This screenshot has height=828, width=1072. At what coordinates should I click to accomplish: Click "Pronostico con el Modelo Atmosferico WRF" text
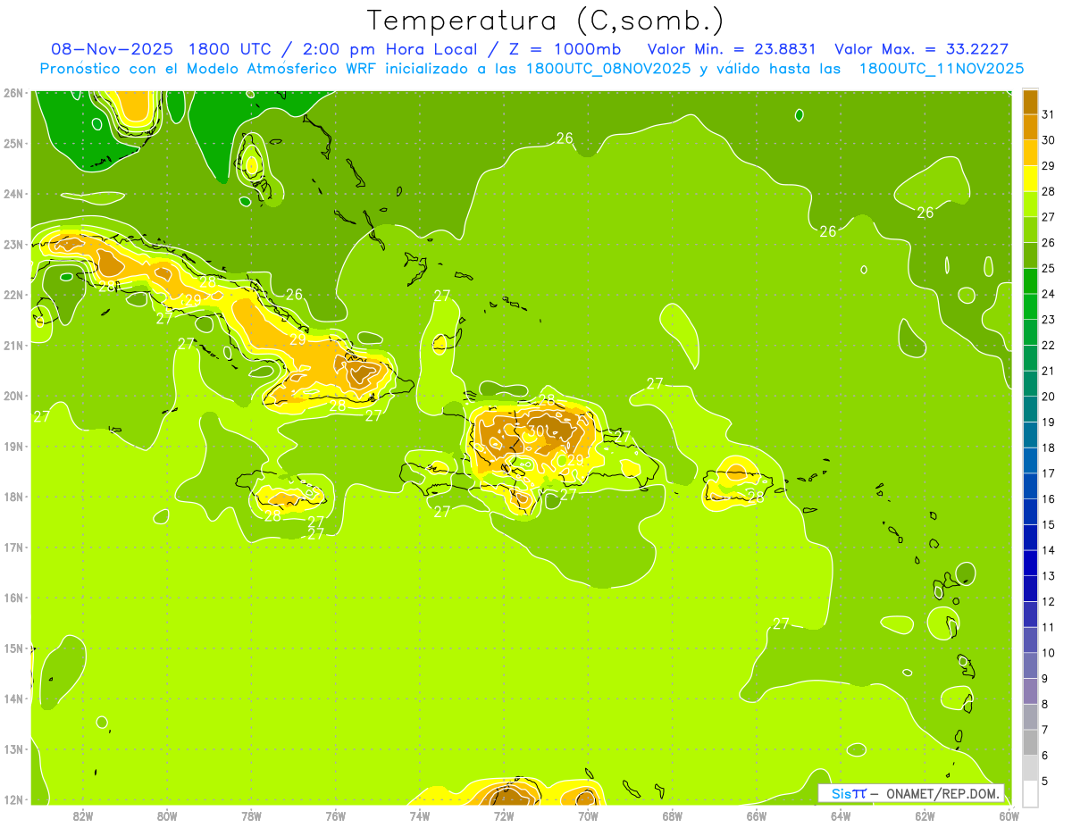(210, 69)
